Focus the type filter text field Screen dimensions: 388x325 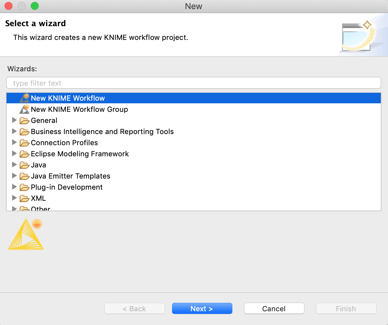click(x=193, y=83)
